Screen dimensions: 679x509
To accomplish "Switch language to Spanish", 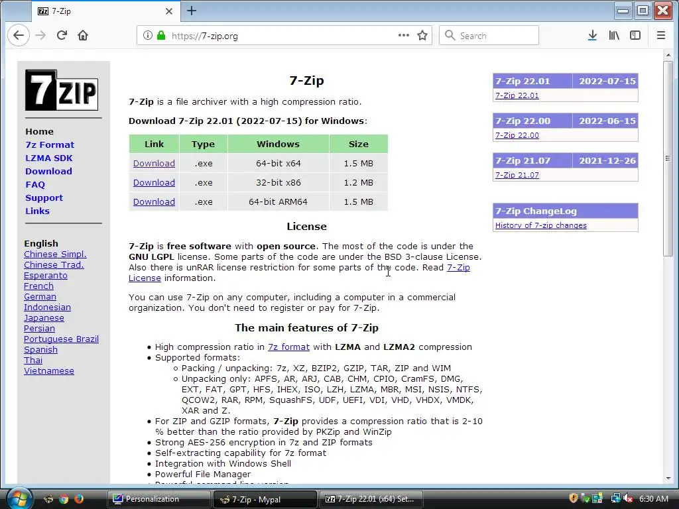I will pyautogui.click(x=40, y=350).
